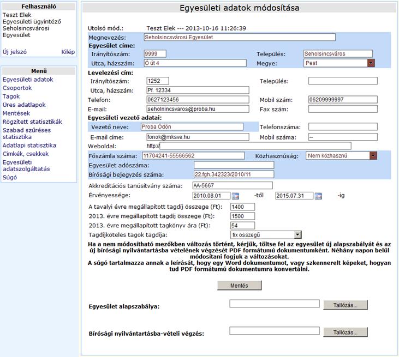Screen dimensions: 399x357
Task: Open calendar picker for validity end date
Action: pos(318,196)
